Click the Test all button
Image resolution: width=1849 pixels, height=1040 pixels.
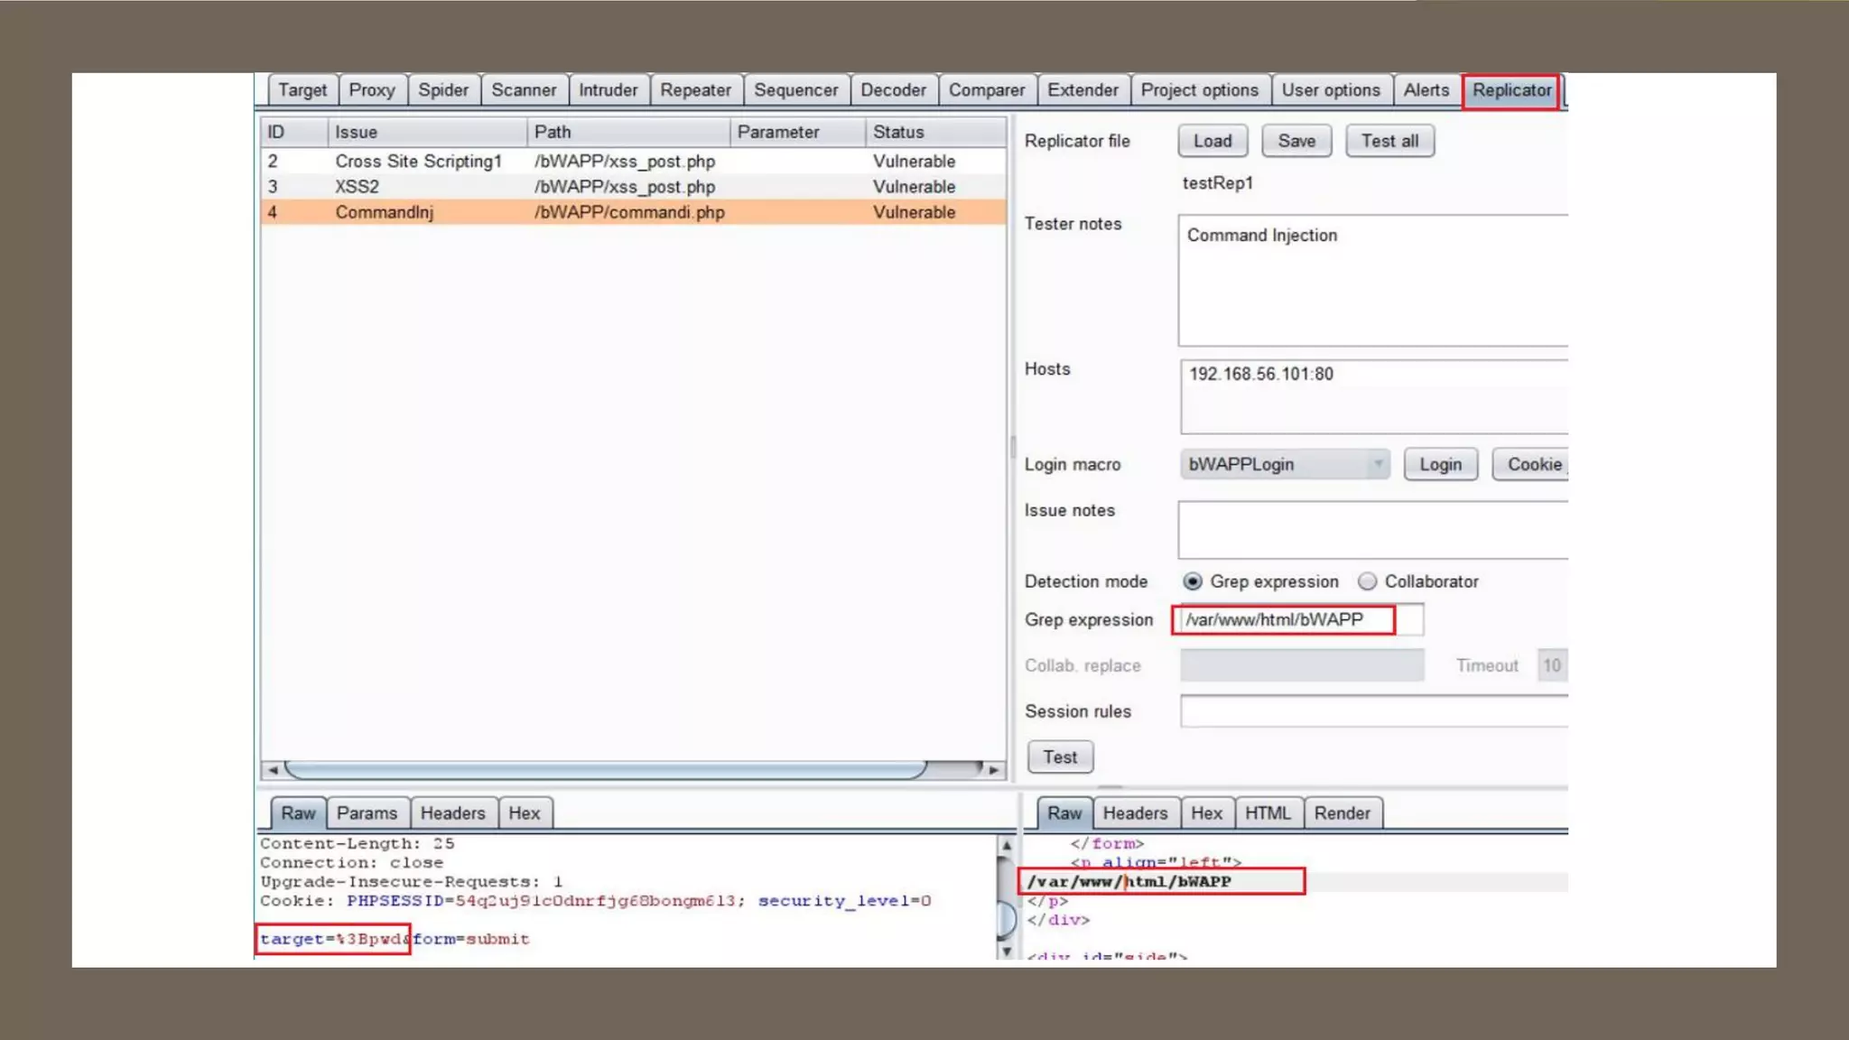coord(1389,141)
